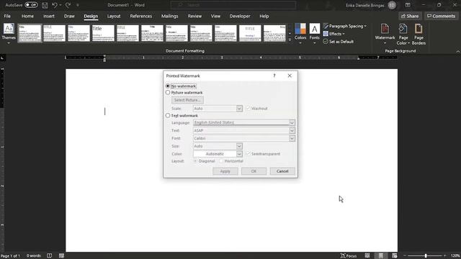Open the Scale dropdown
Screen dimensions: 461x259
[239, 109]
